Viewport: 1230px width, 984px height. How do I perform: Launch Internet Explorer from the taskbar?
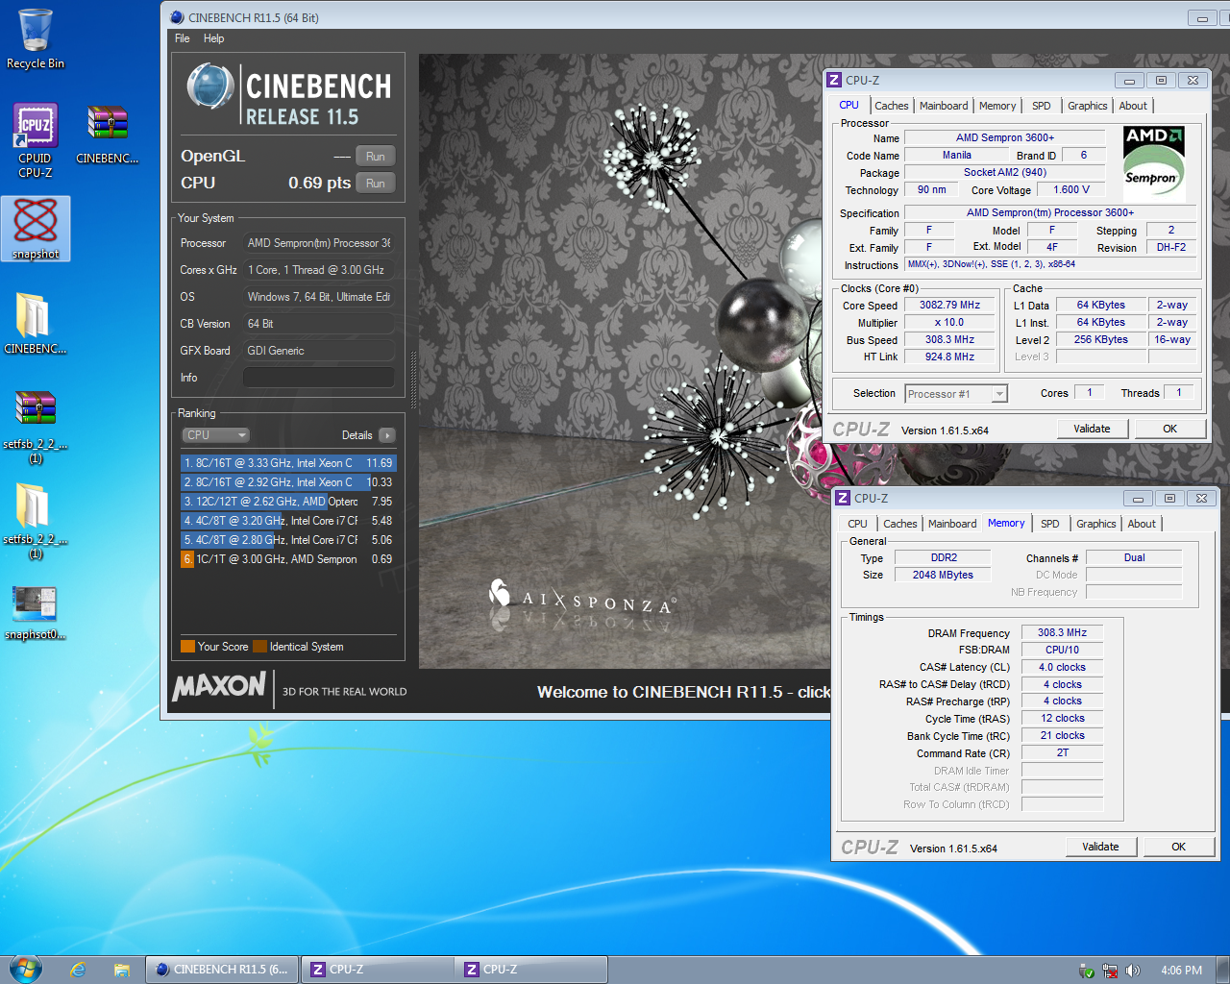(x=78, y=970)
